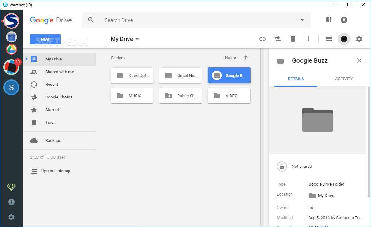Go to Google Photos

pyautogui.click(x=59, y=97)
